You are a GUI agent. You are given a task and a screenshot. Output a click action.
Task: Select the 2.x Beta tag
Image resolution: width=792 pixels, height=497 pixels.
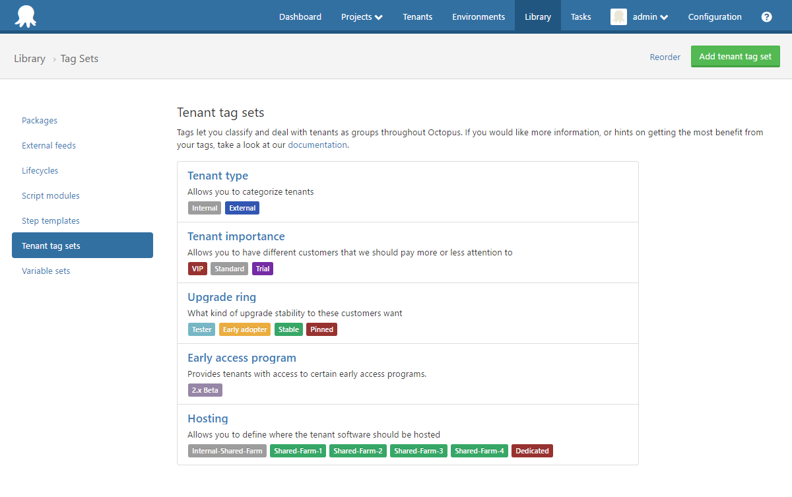(205, 389)
